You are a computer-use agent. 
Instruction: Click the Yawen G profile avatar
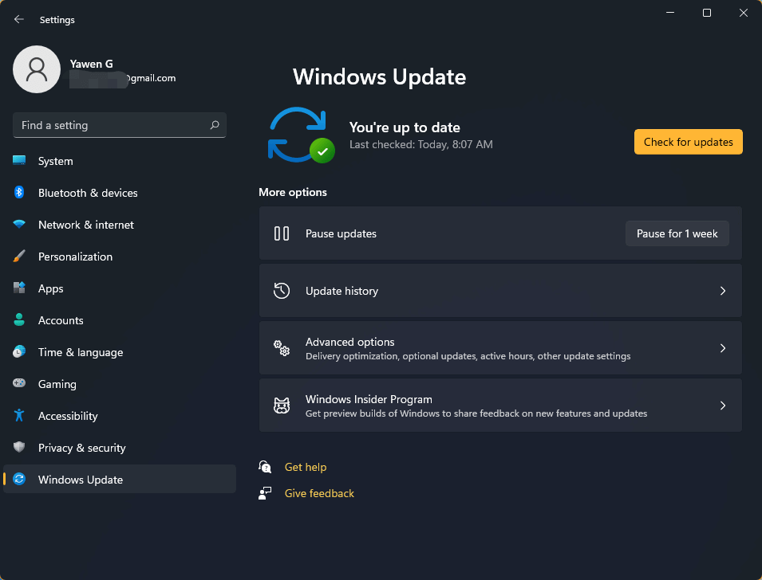[37, 70]
